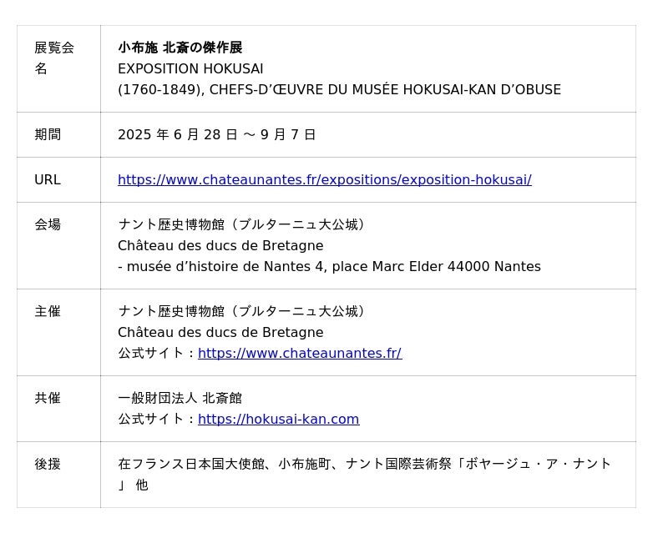668x533 pixels.
Task: Click the 共催 row label
Action: point(47,398)
